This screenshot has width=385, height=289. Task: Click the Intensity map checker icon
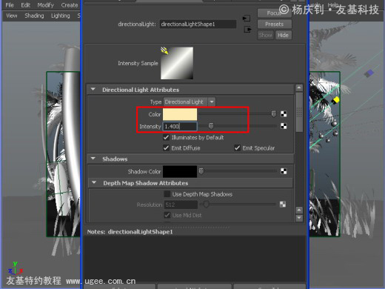284,126
